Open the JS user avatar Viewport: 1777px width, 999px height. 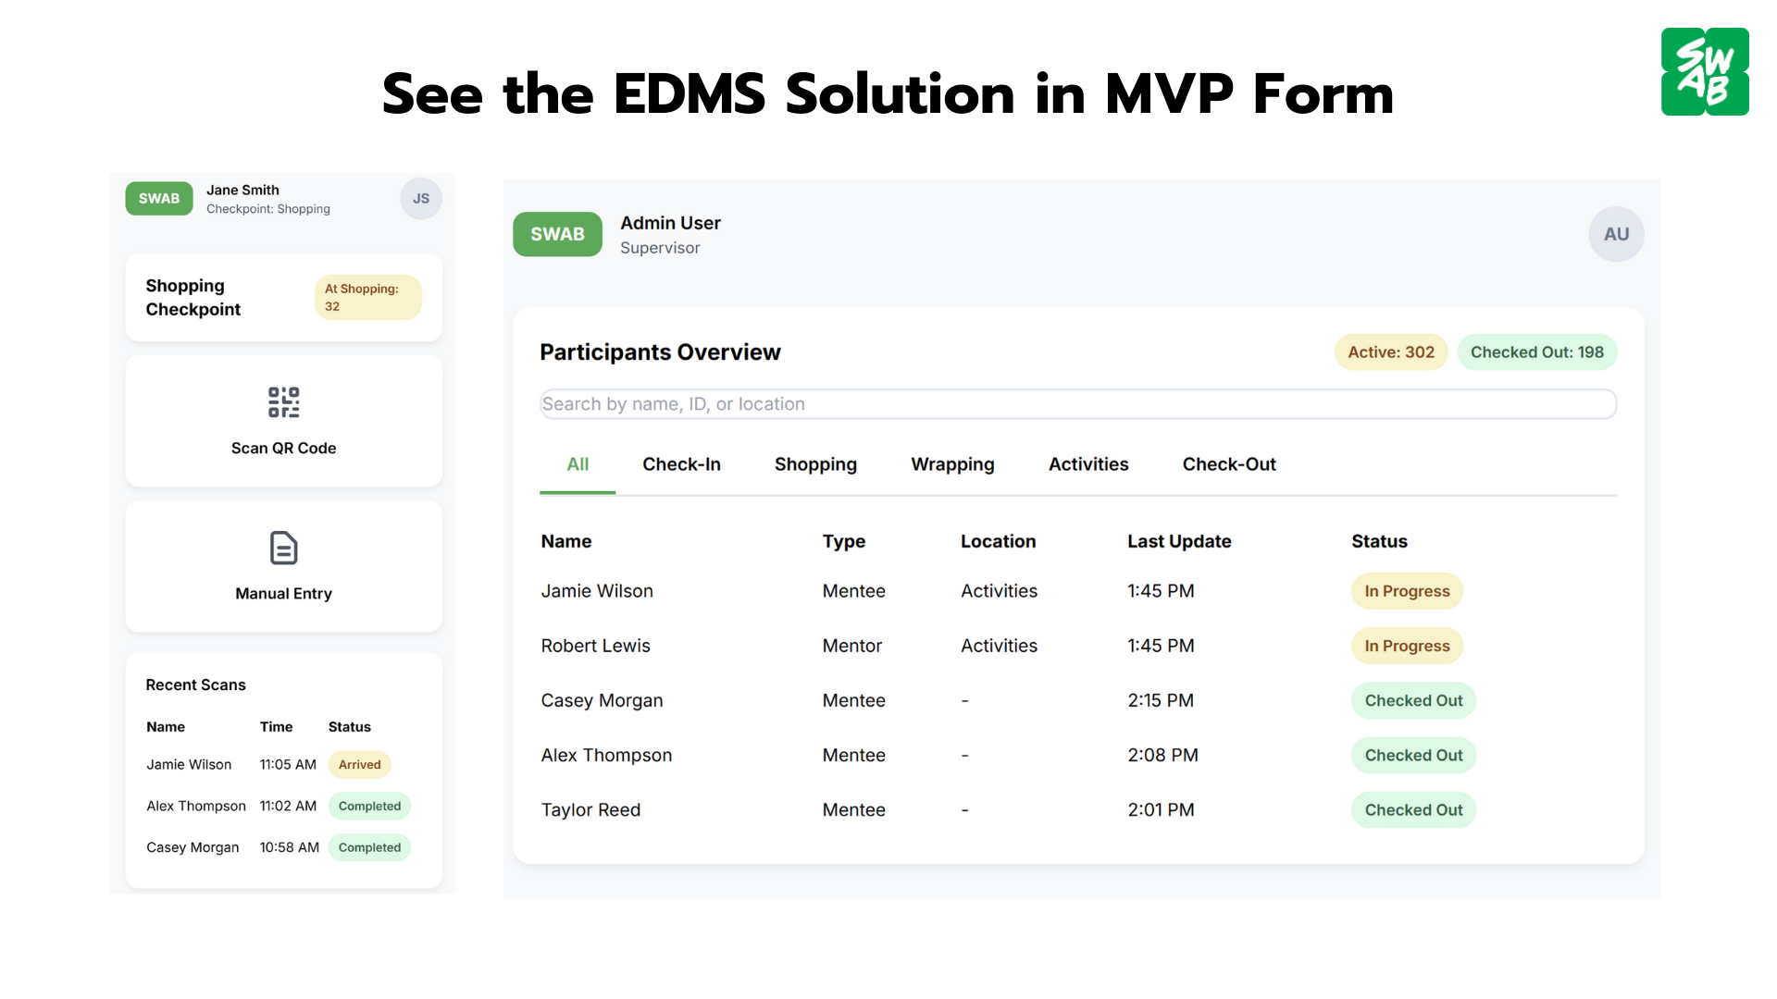point(420,199)
